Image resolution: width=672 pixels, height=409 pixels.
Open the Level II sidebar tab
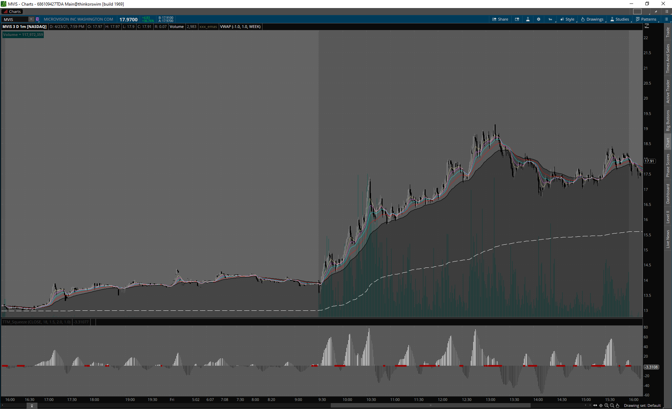pos(668,217)
